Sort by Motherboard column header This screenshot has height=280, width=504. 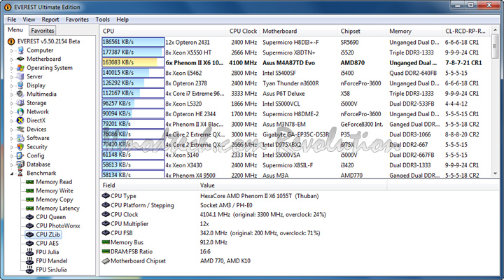299,31
